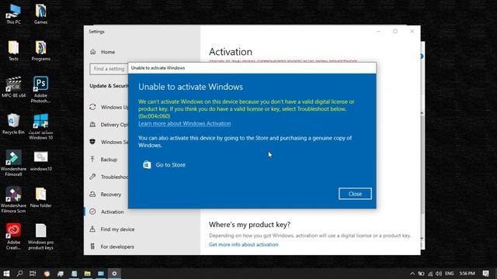Select the Recycle Bin icon
This screenshot has height=279, width=497.
tap(13, 124)
